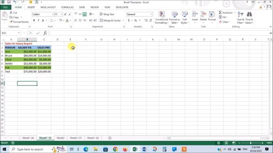Switch to Page Layout view in status bar
Screen dimensions: 273x153
coord(226,143)
